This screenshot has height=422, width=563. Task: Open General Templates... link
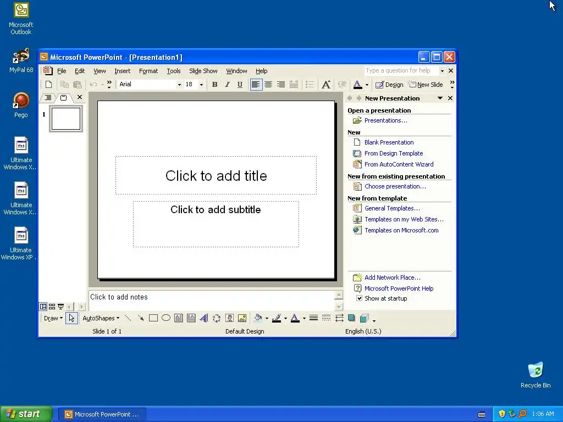click(392, 208)
